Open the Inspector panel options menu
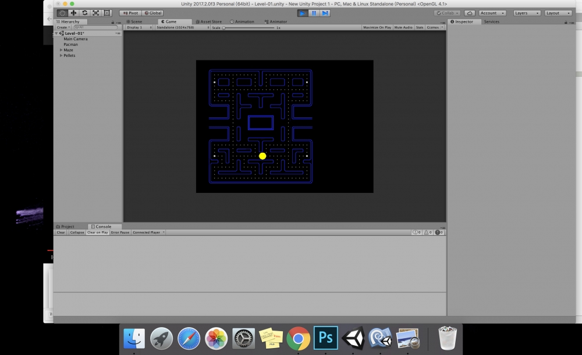 (572, 22)
